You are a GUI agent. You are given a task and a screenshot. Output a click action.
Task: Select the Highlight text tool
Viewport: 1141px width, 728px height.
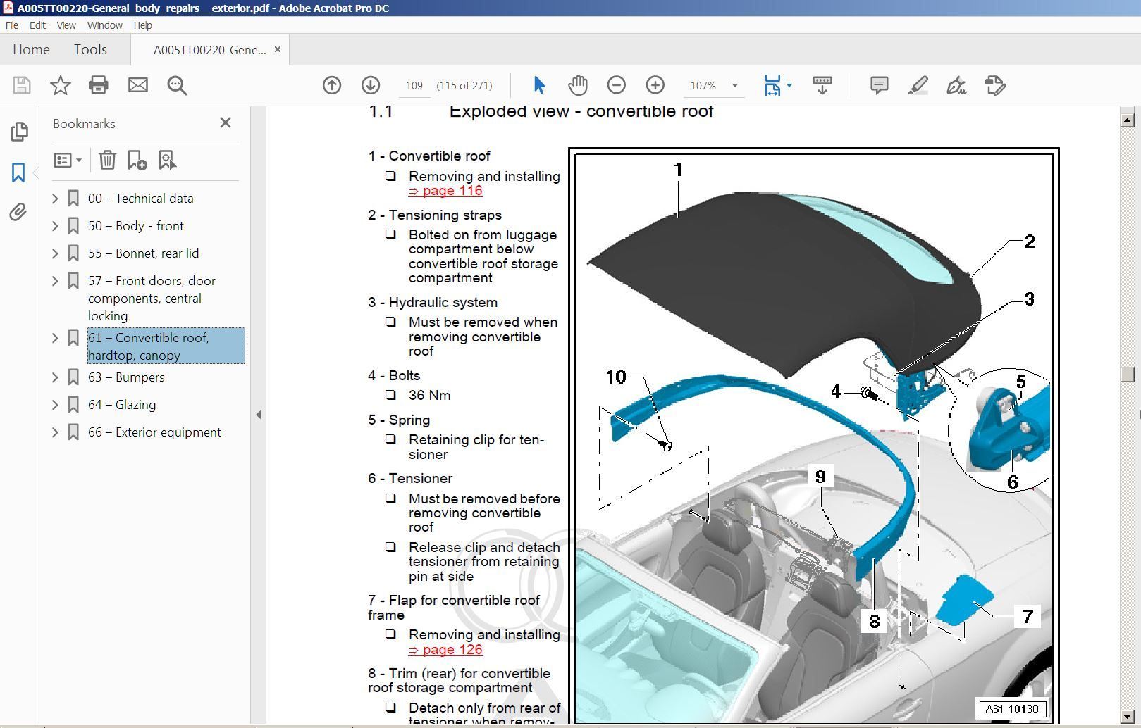[918, 85]
